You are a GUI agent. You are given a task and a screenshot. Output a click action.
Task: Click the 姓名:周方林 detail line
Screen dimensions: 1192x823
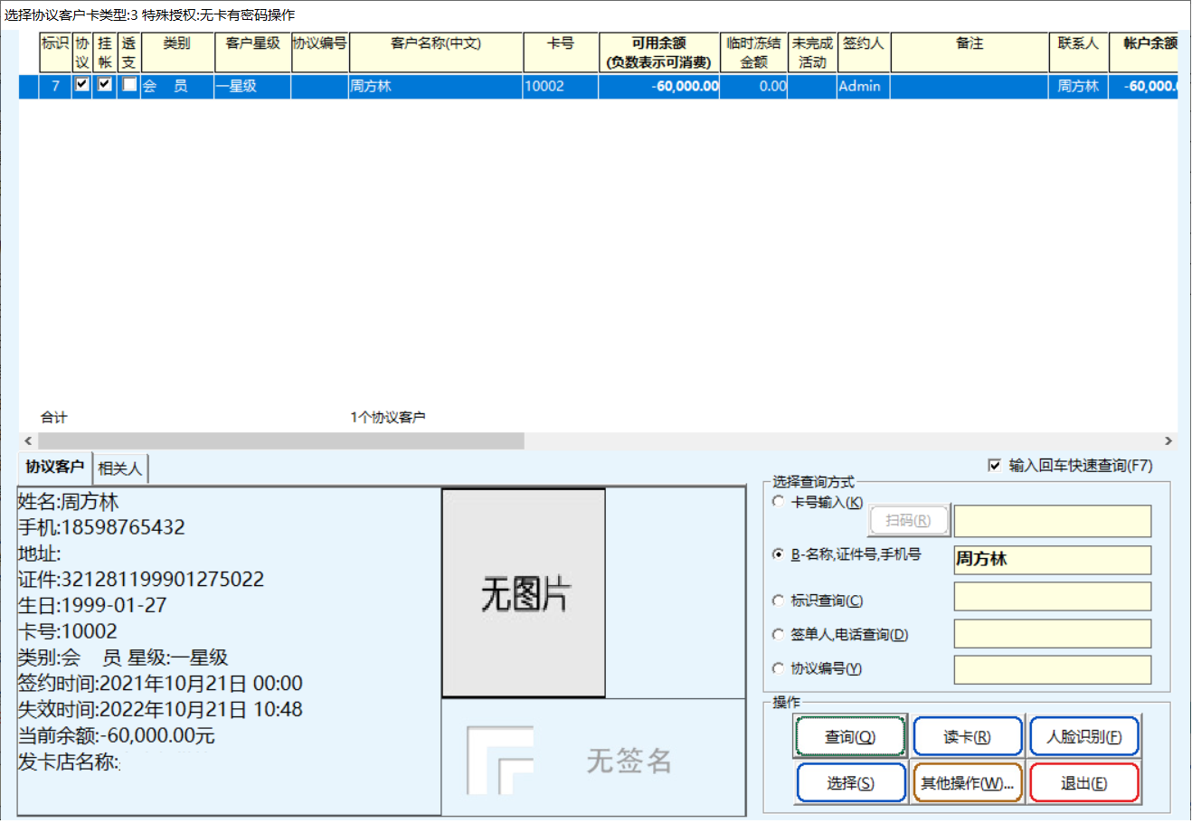click(x=69, y=502)
